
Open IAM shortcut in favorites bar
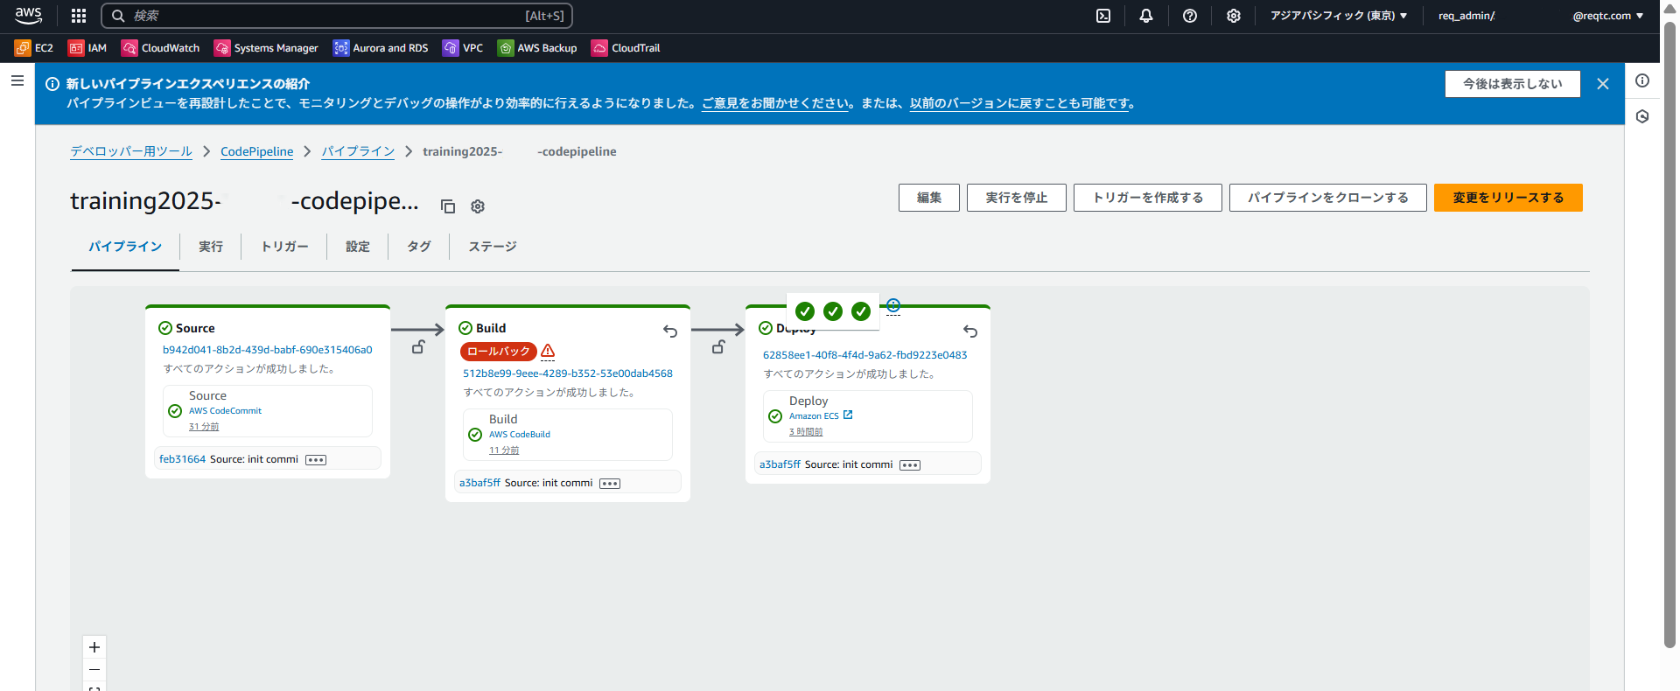coord(87,48)
